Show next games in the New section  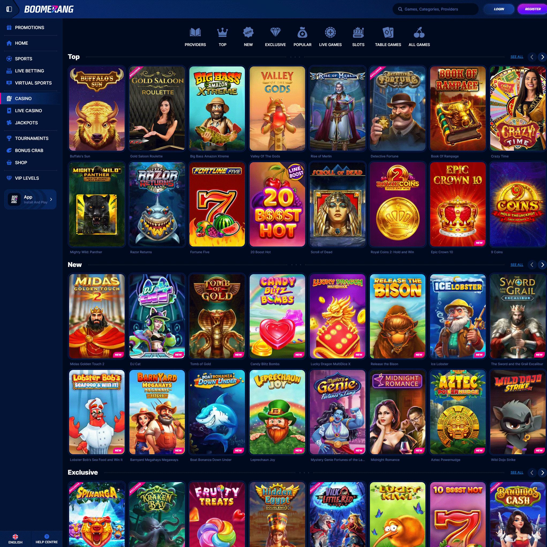click(x=542, y=265)
